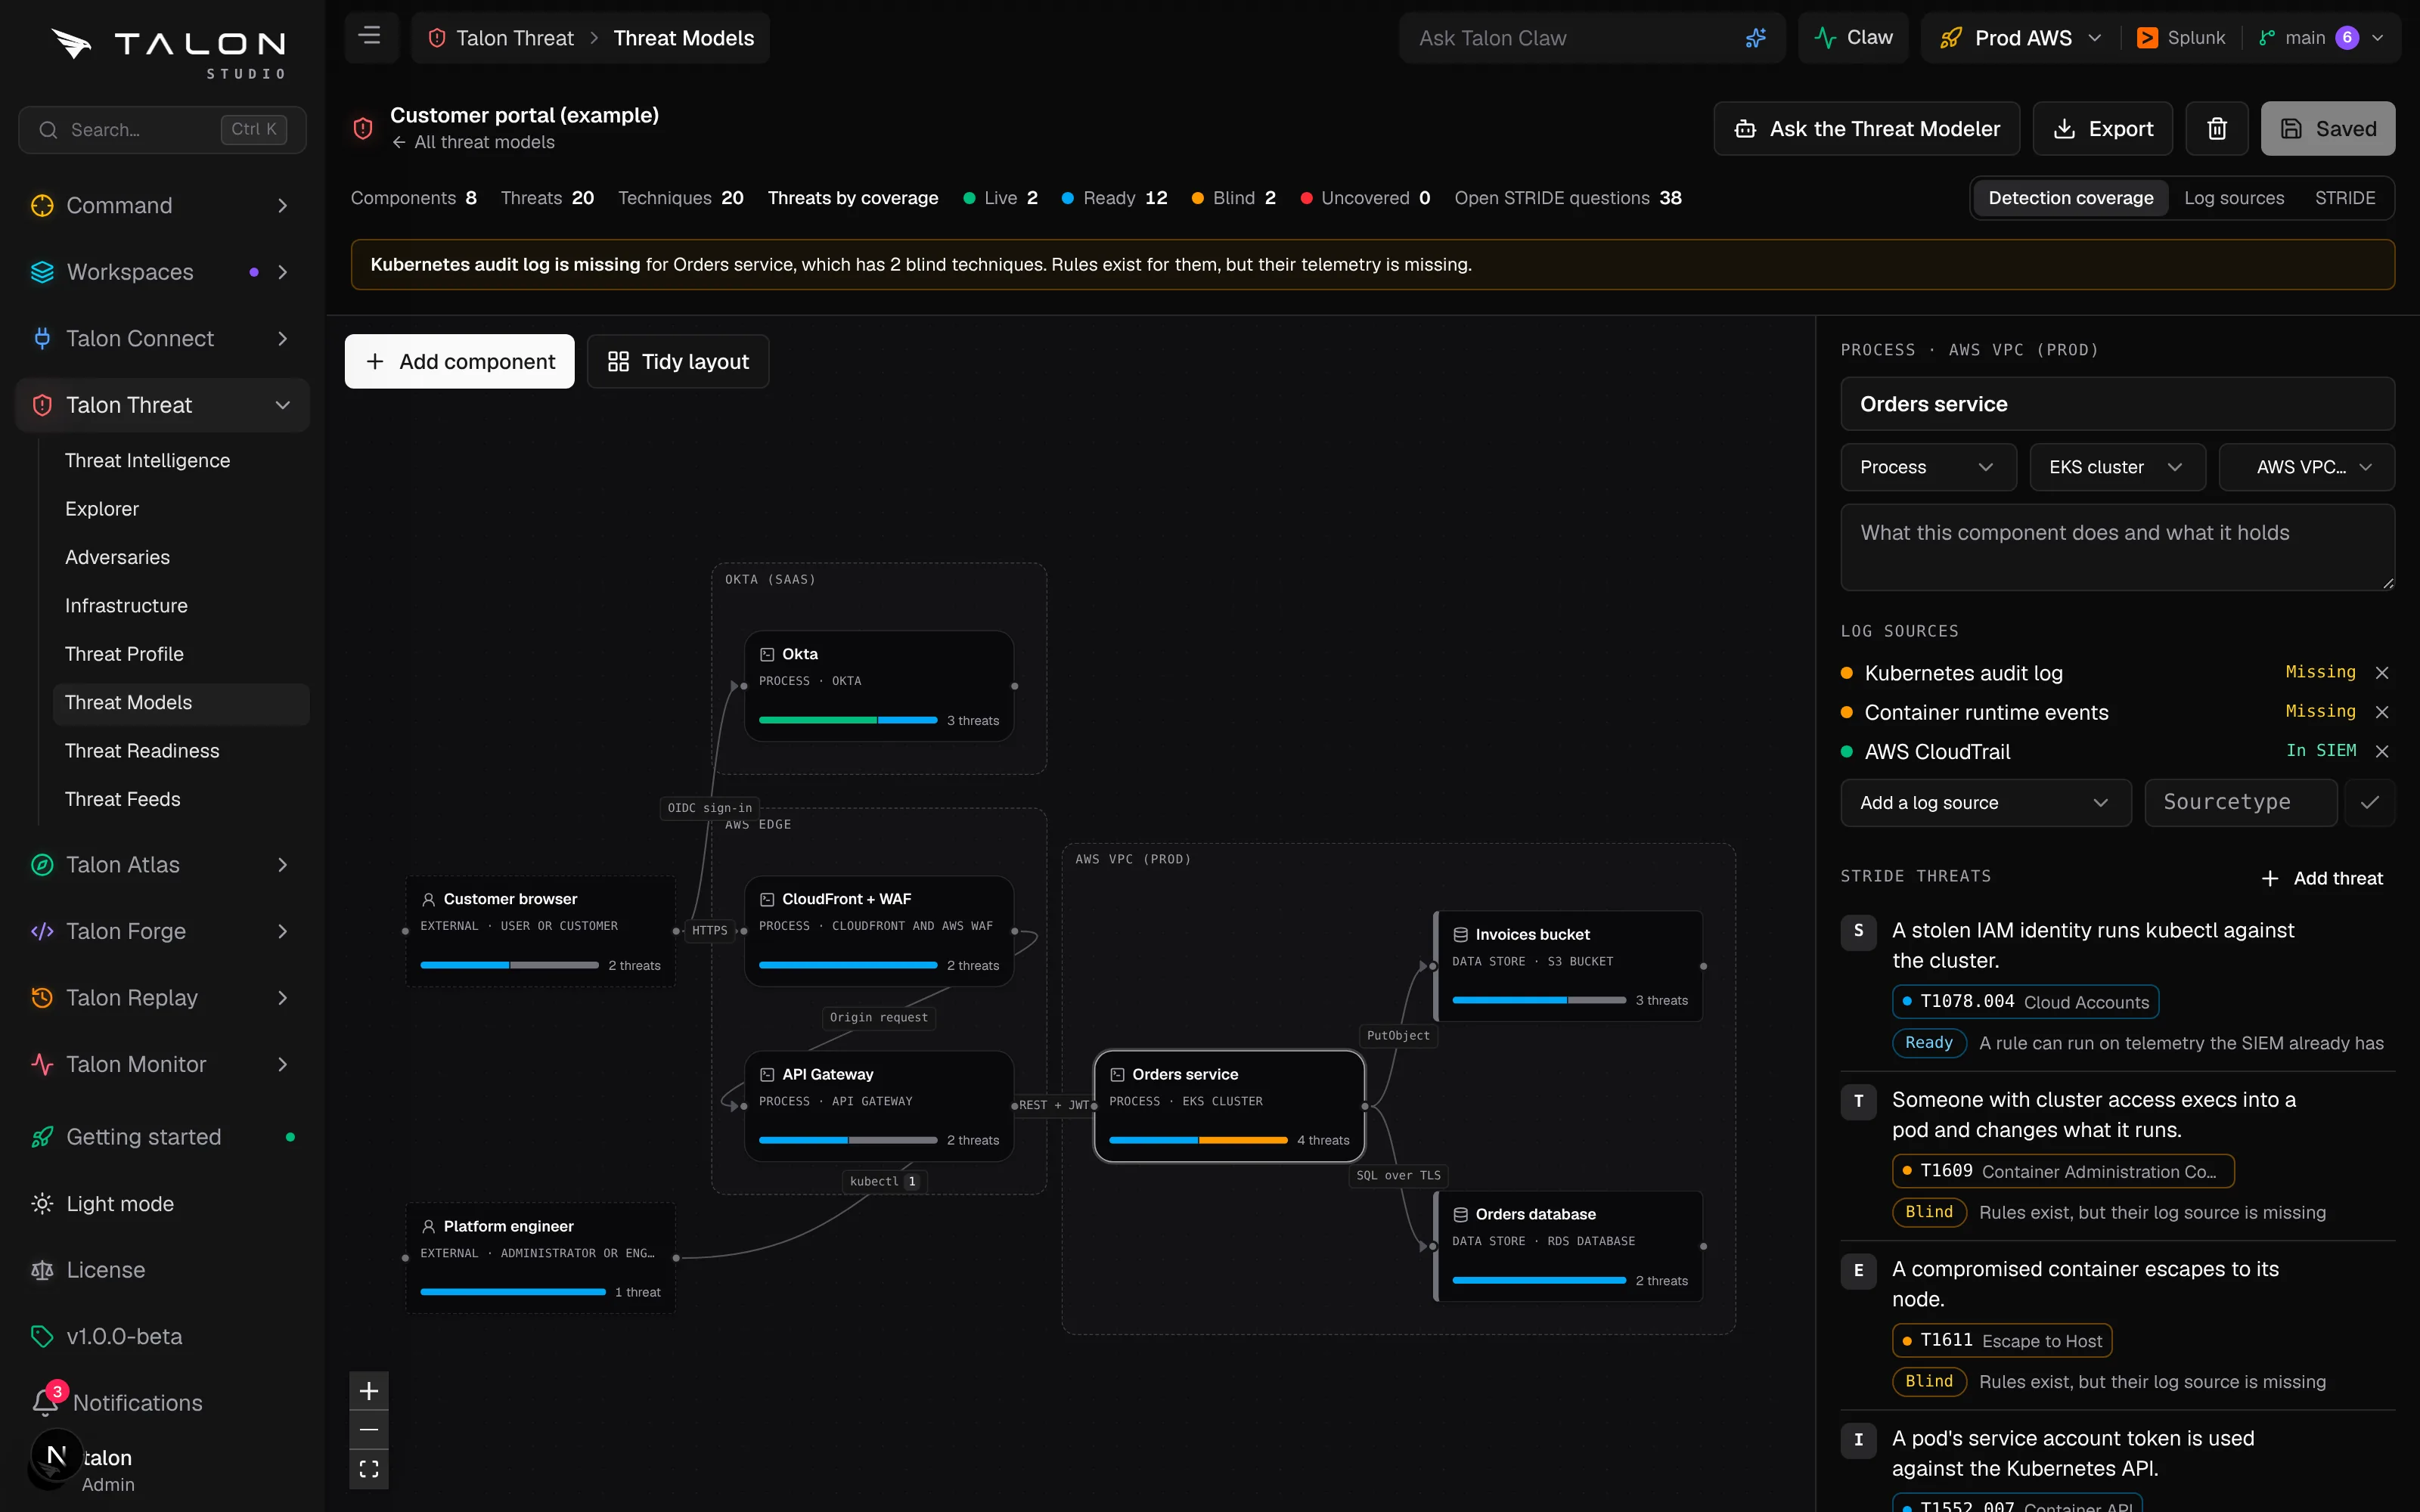Click the sidebar collapse hamburger icon
Viewport: 2420px width, 1512px height.
[370, 37]
